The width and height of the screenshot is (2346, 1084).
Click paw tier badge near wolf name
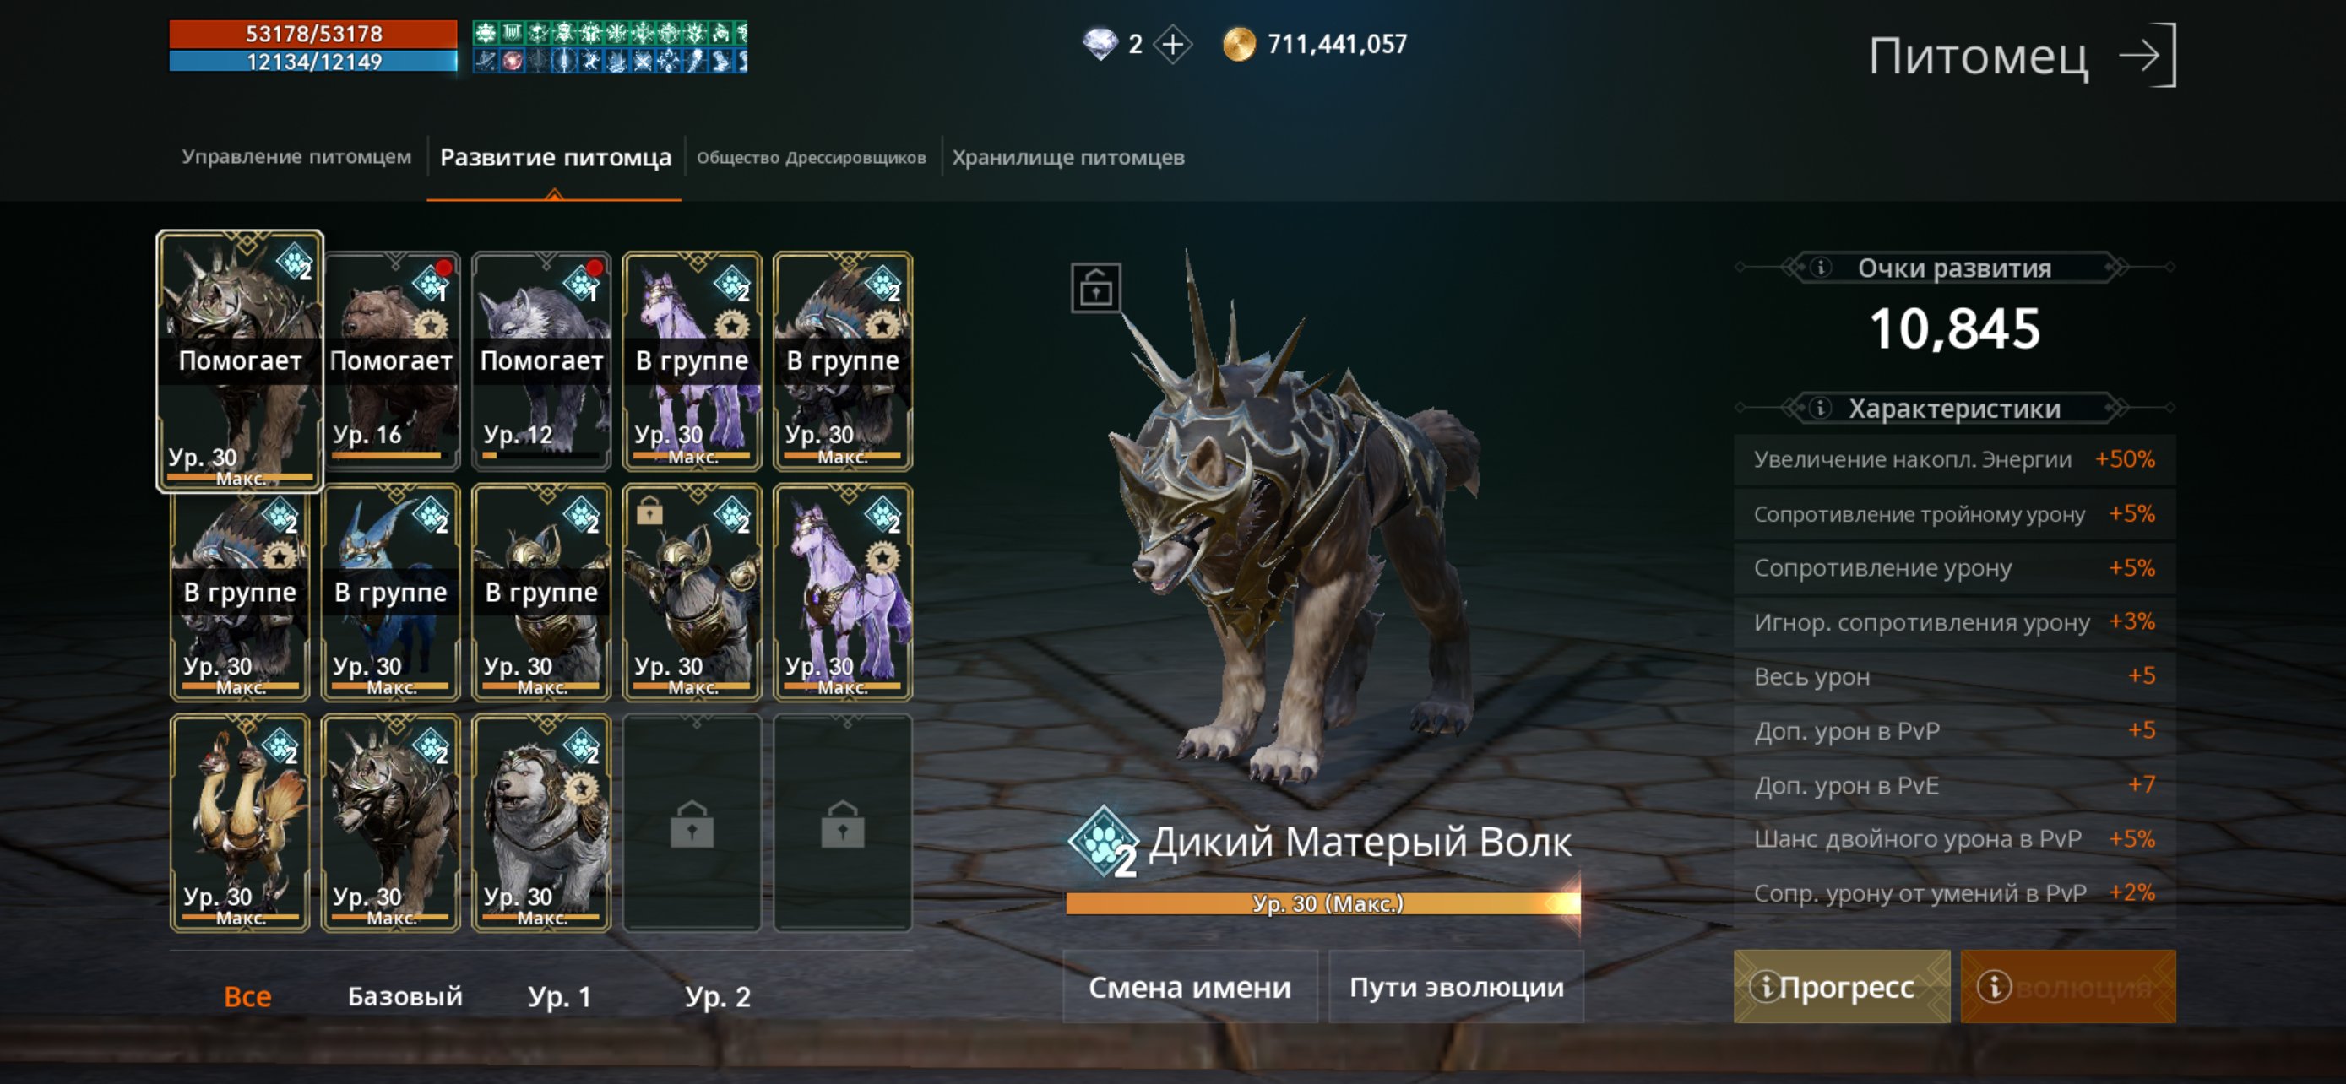click(1103, 842)
